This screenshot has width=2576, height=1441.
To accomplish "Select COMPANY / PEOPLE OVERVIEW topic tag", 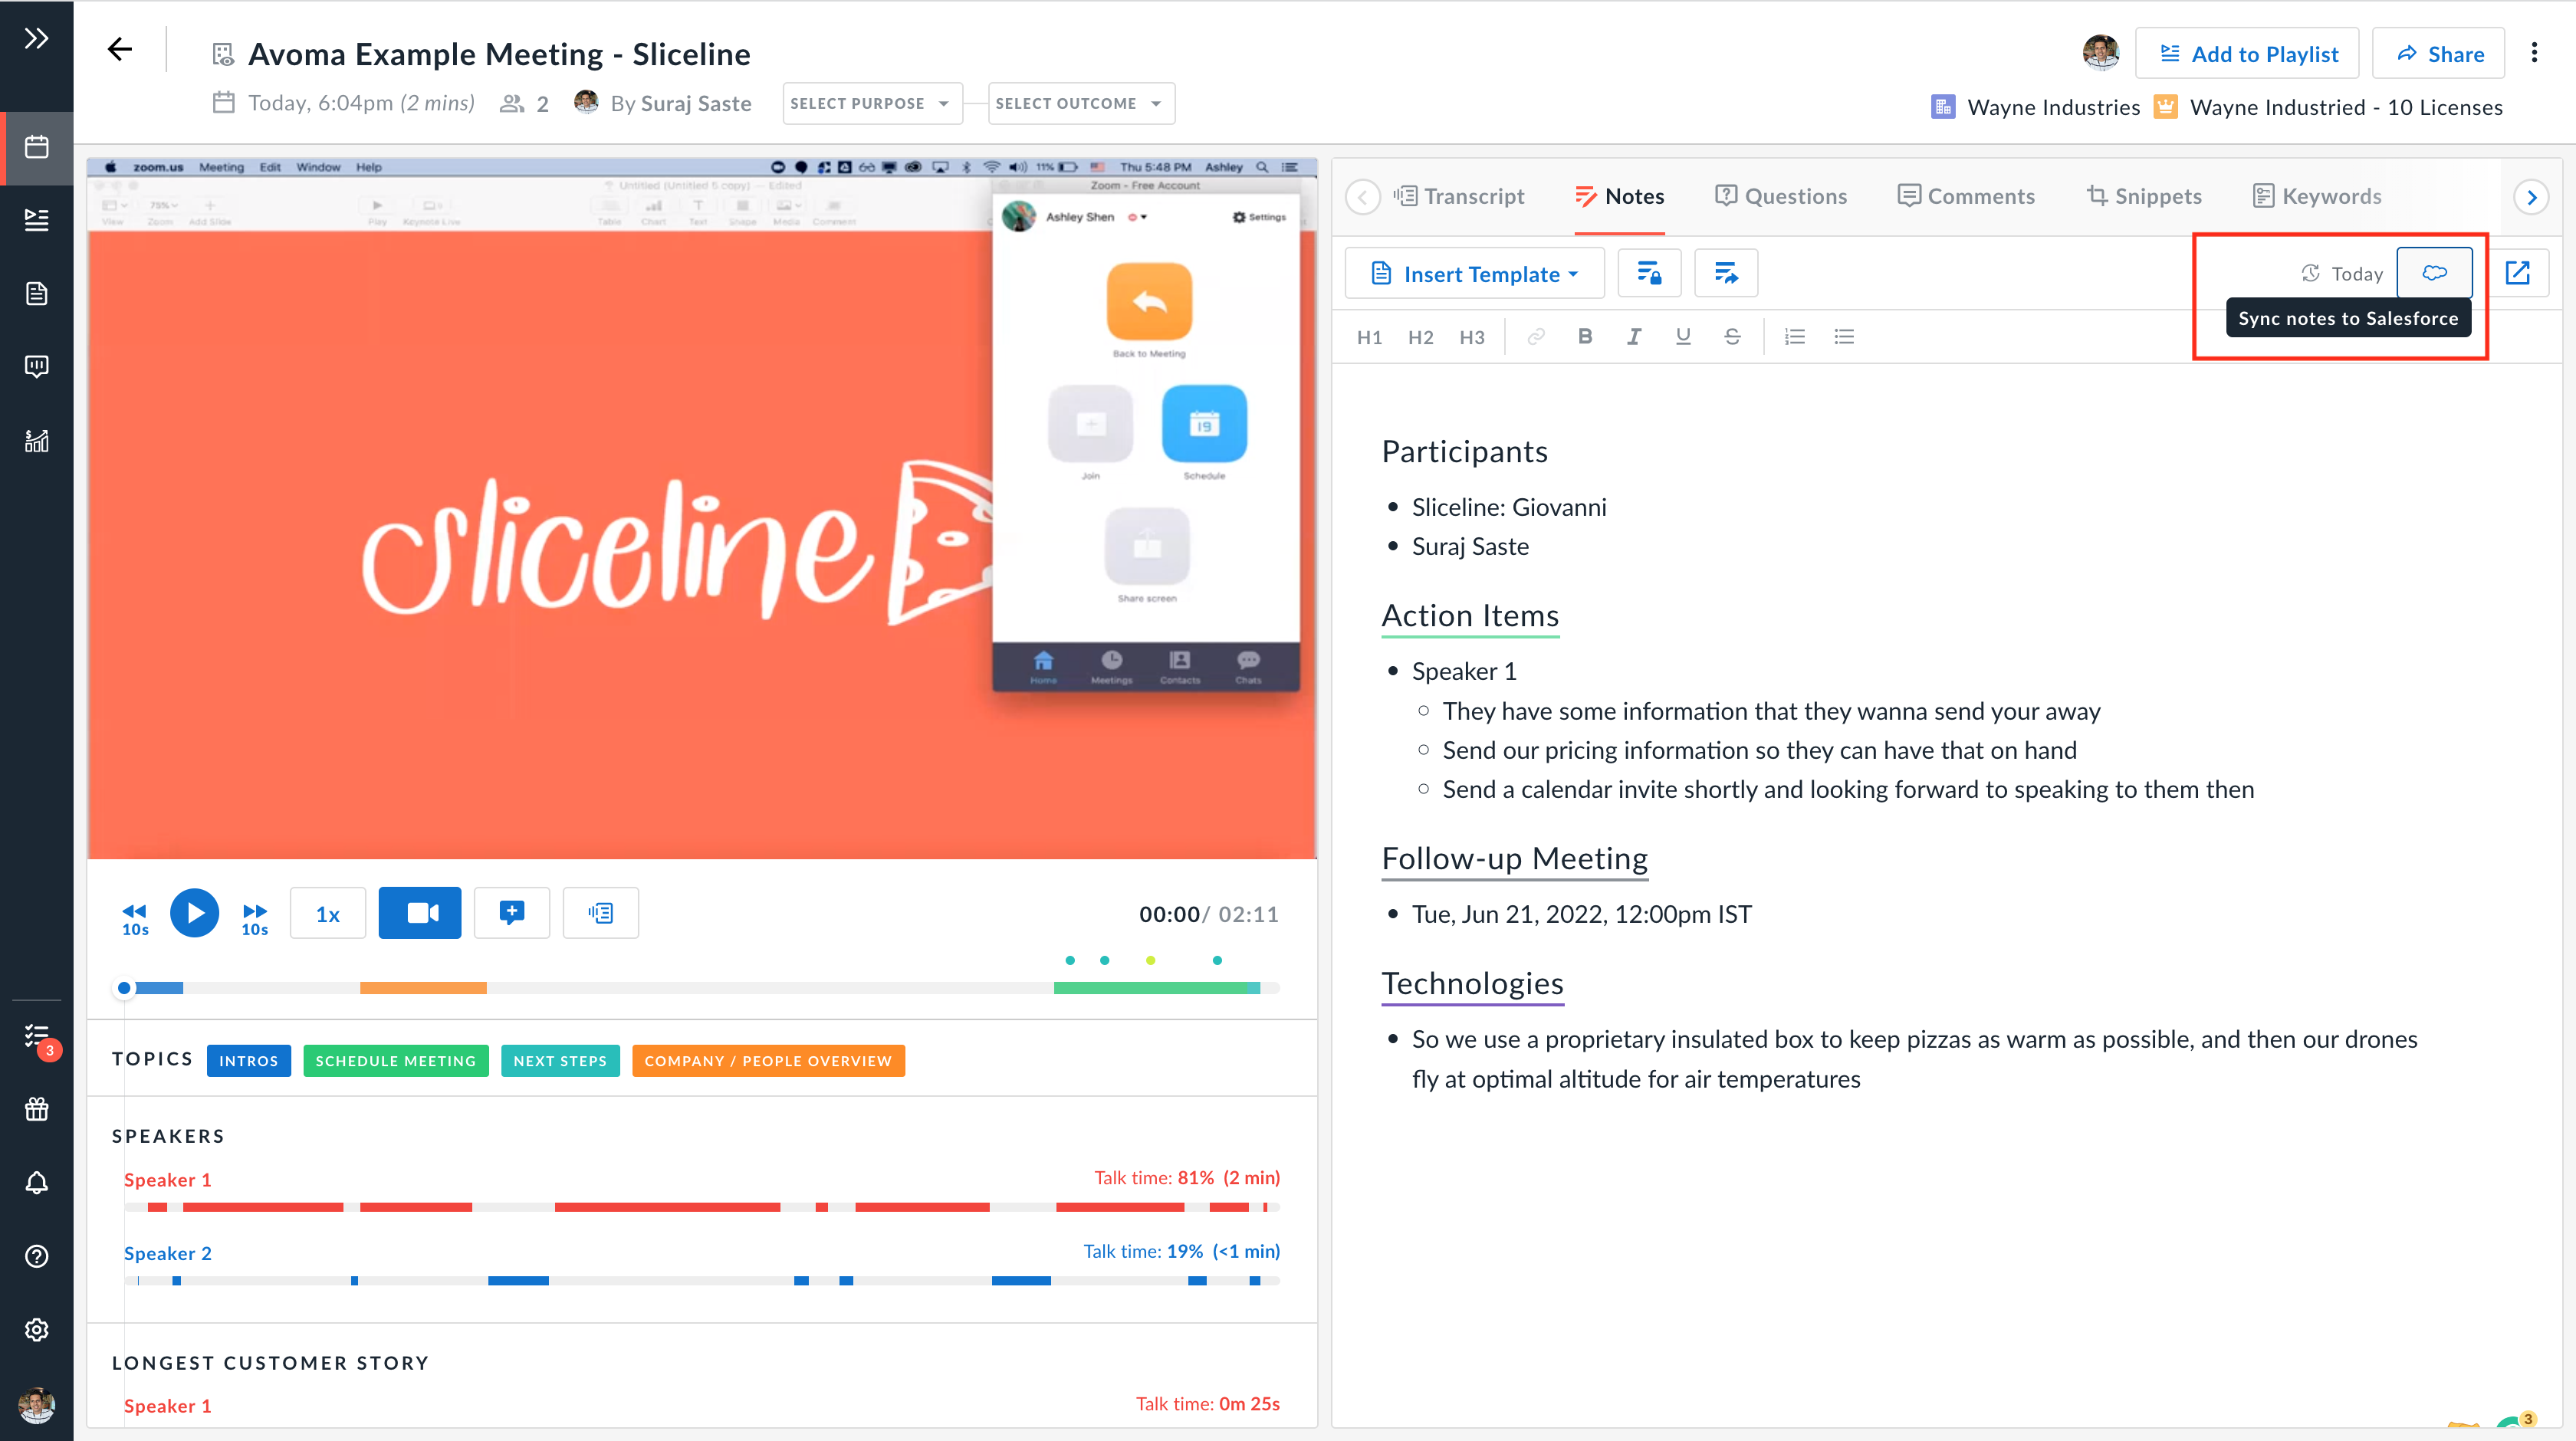I will click(x=768, y=1061).
